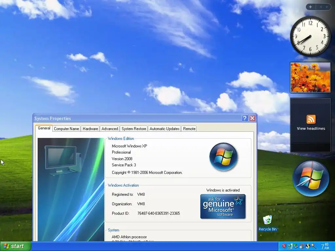The width and height of the screenshot is (335, 251).
Task: Click the genuine Microsoft software badge
Action: (223, 207)
